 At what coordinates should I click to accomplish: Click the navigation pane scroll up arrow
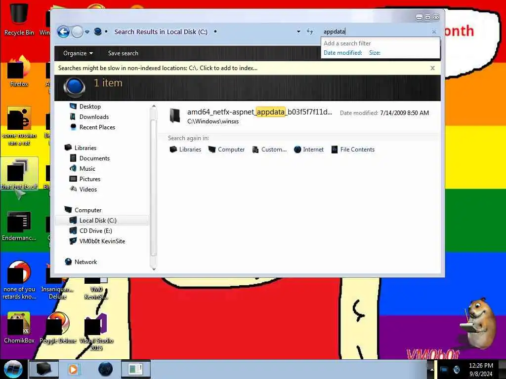point(154,106)
